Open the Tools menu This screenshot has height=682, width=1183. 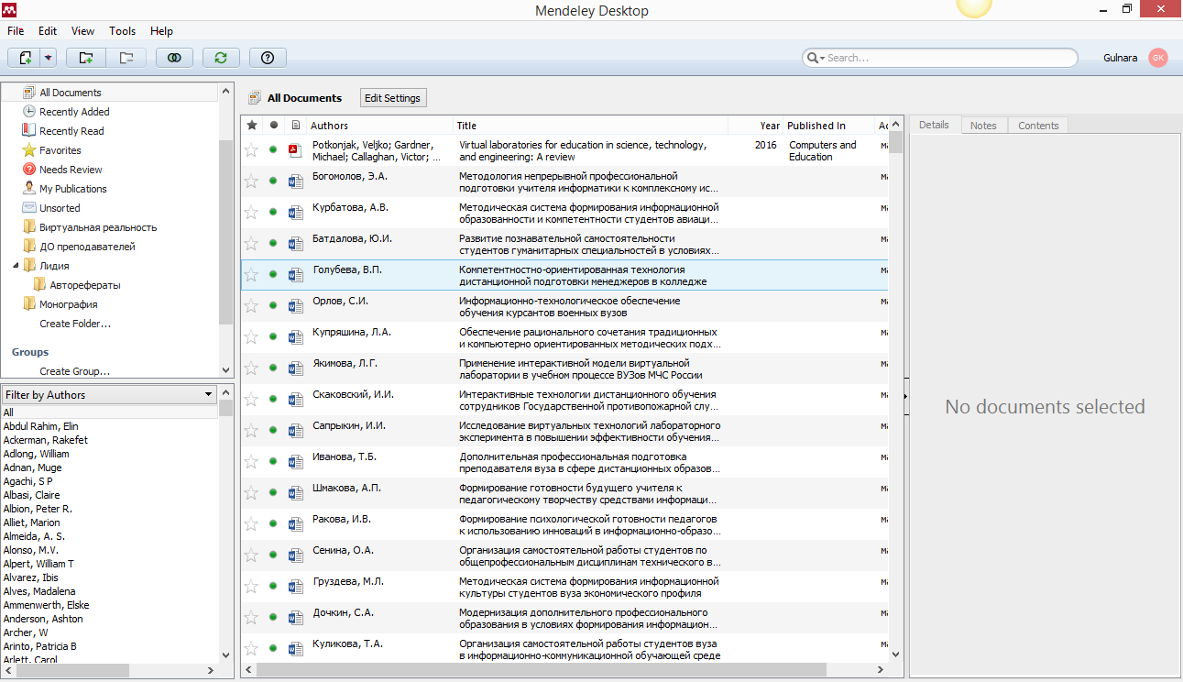point(123,31)
